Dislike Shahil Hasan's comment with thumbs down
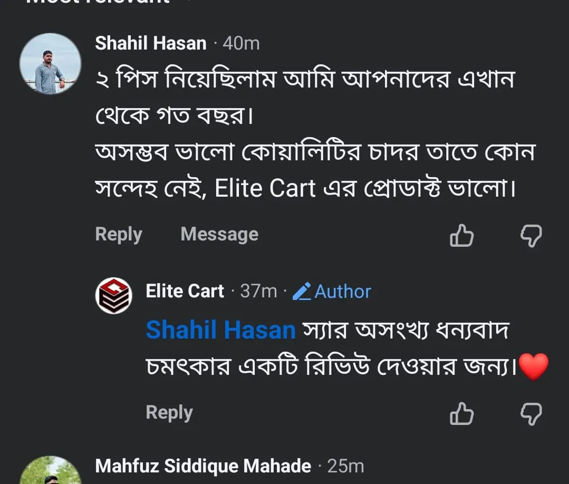This screenshot has width=569, height=484. pyautogui.click(x=531, y=236)
